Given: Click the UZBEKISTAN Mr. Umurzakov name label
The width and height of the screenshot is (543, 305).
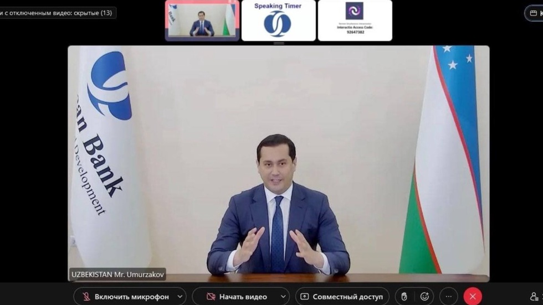Looking at the screenshot, I should click(117, 275).
